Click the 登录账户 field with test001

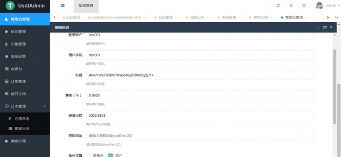(x=200, y=36)
